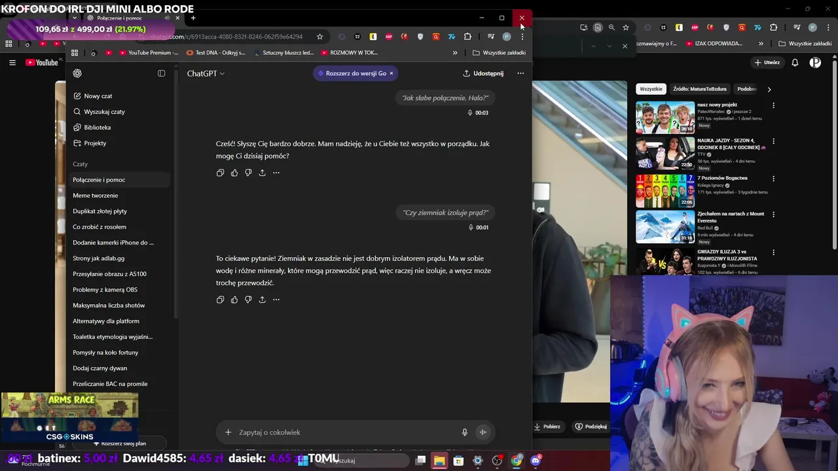Image resolution: width=838 pixels, height=471 pixels.
Task: Open options for 'nasz nowy projekt' video
Action: [773, 105]
